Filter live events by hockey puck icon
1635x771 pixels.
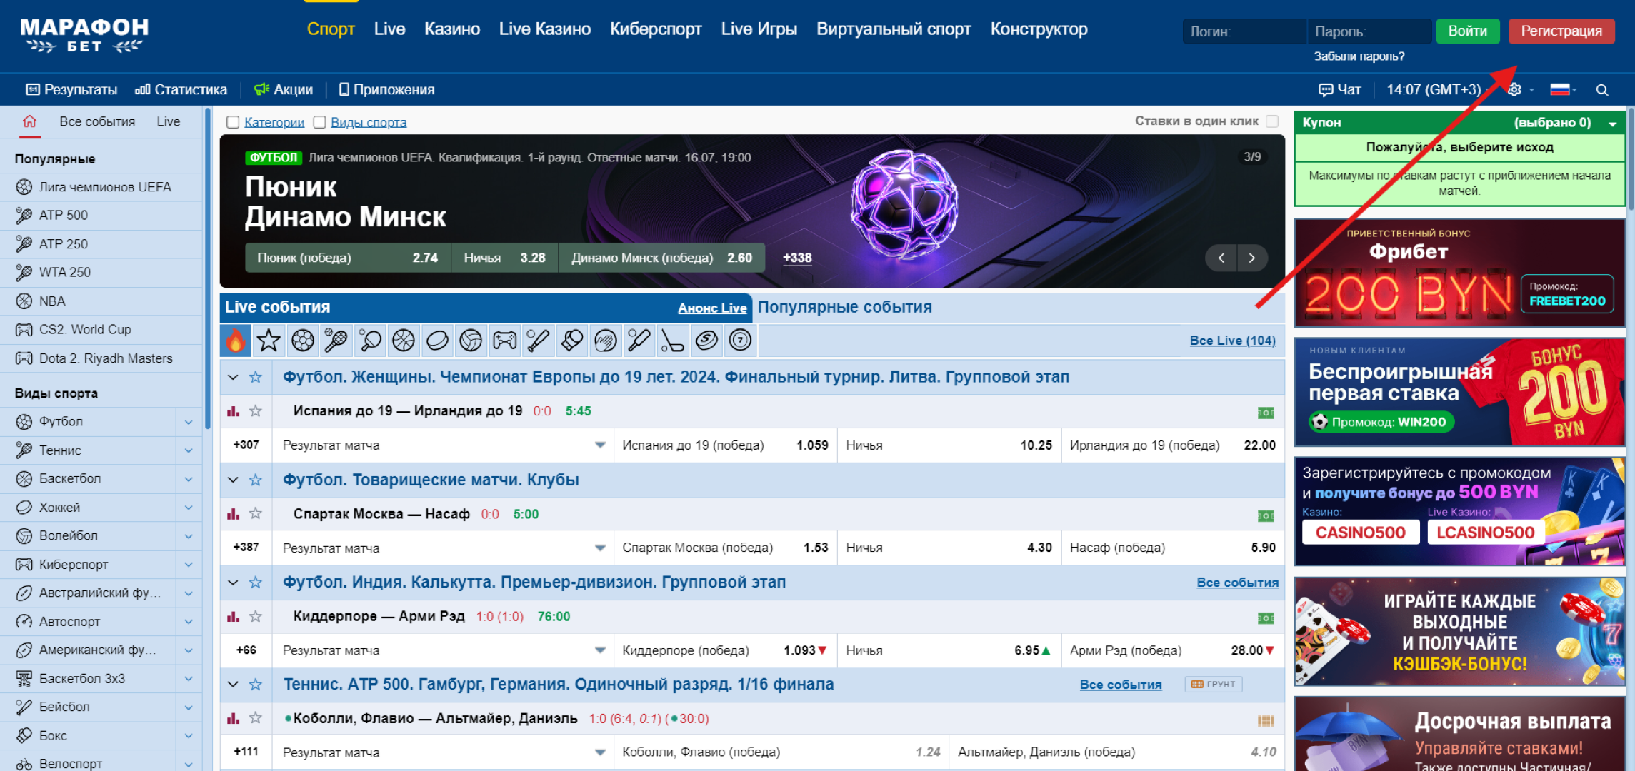(437, 341)
